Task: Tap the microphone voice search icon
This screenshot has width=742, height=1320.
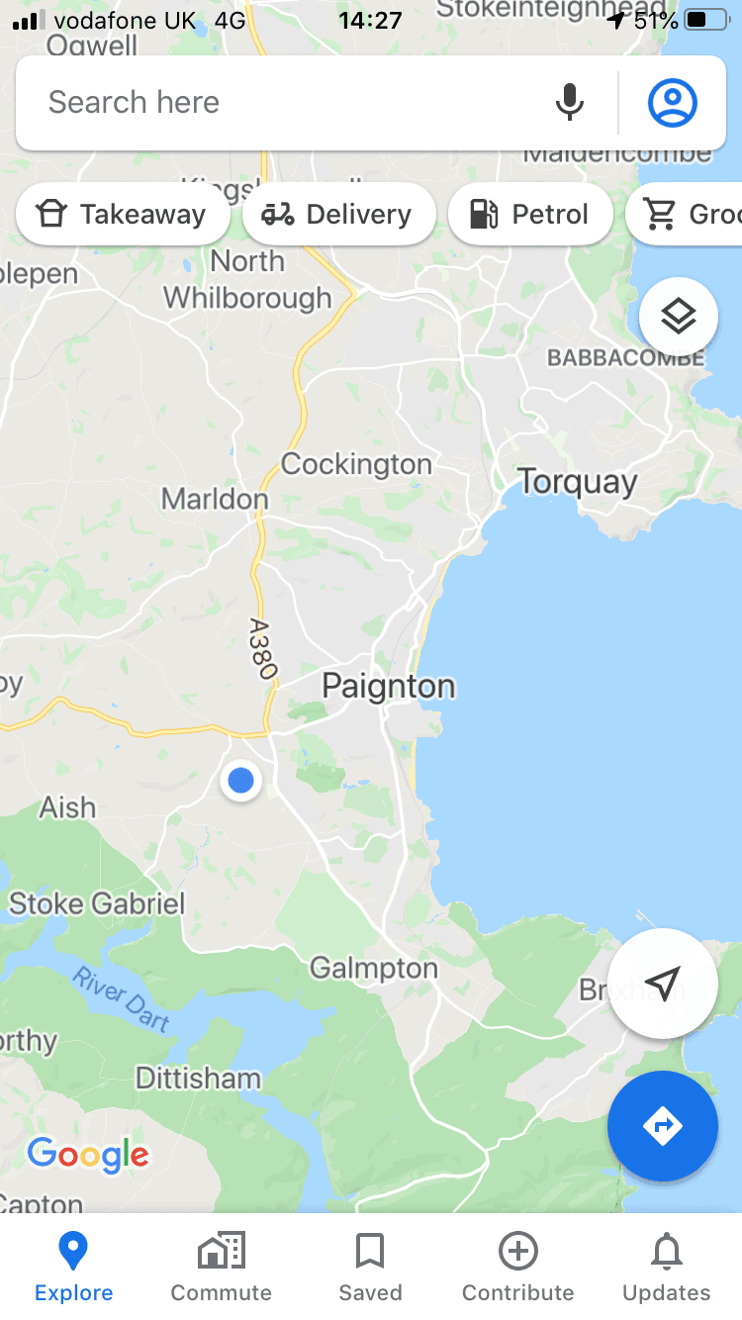Action: pos(569,102)
